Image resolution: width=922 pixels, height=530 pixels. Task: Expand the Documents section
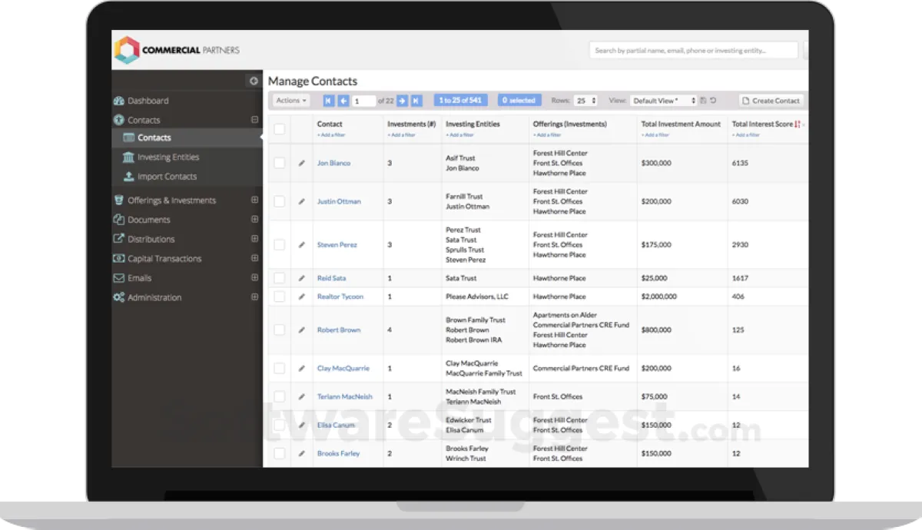[254, 220]
